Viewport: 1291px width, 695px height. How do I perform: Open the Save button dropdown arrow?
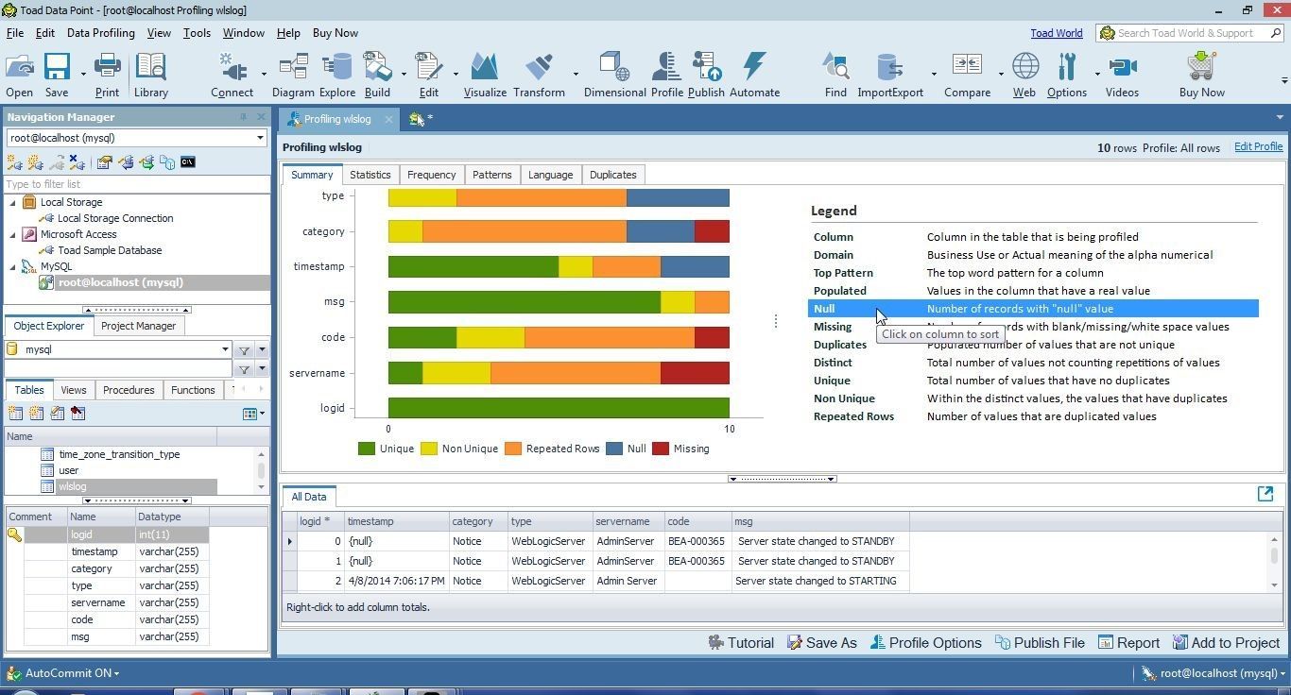click(x=83, y=75)
